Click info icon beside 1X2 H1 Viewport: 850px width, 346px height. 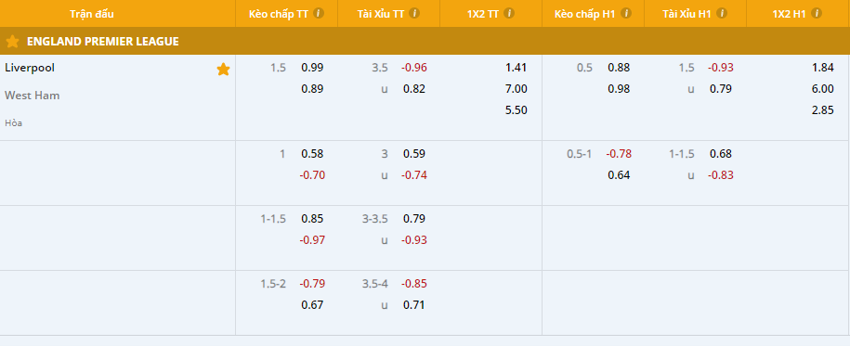tap(817, 14)
